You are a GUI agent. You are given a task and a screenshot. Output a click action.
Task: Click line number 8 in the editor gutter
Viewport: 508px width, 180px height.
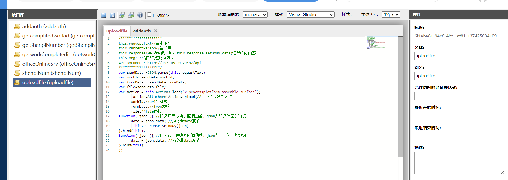point(109,73)
